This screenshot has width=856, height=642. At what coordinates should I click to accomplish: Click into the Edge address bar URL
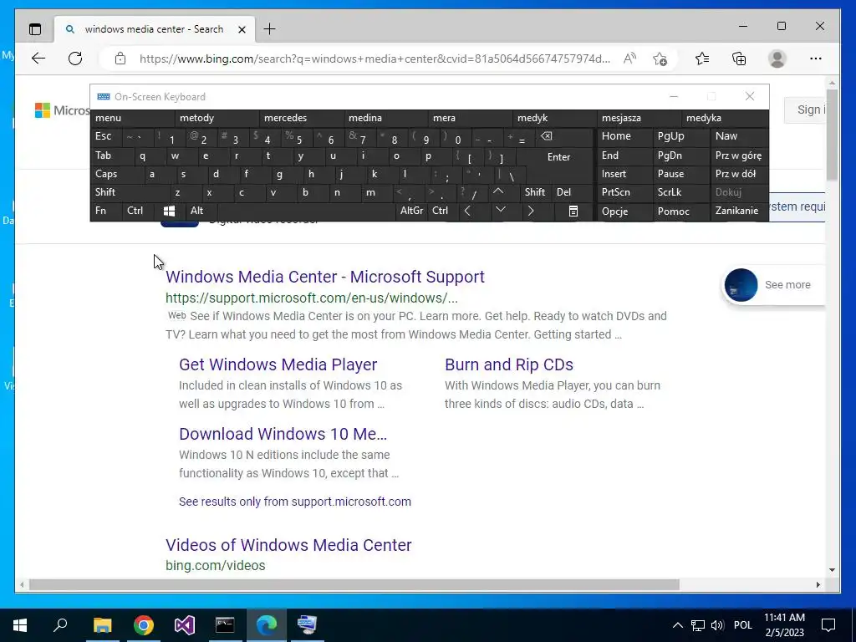(374, 59)
